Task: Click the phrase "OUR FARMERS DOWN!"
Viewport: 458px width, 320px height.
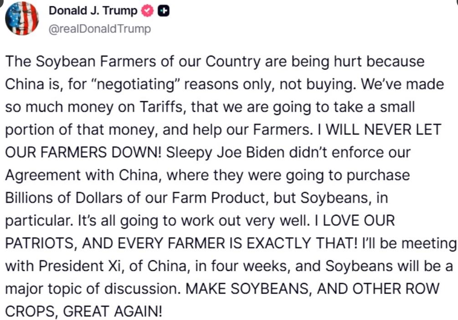Action: point(83,153)
